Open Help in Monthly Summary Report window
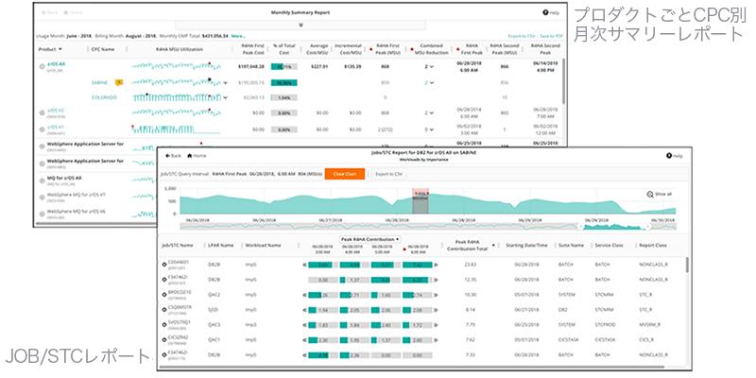Viewport: 756px width, 378px height. tap(551, 13)
